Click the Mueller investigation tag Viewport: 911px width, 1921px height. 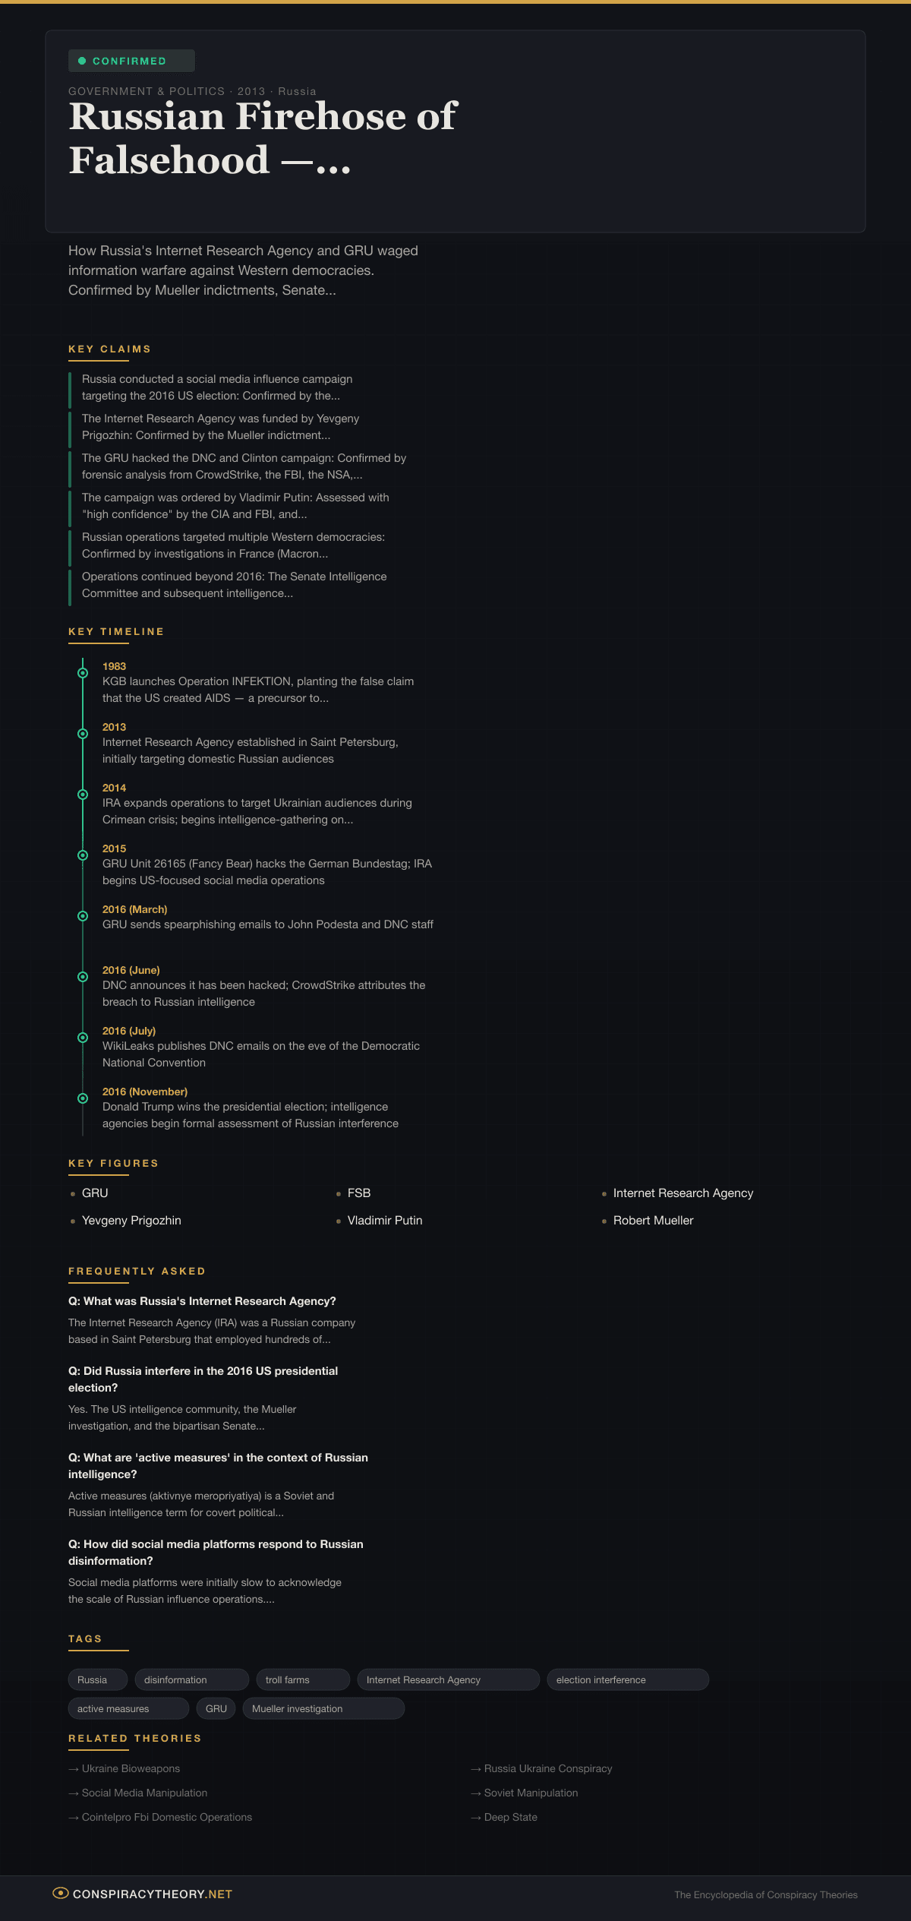323,1708
